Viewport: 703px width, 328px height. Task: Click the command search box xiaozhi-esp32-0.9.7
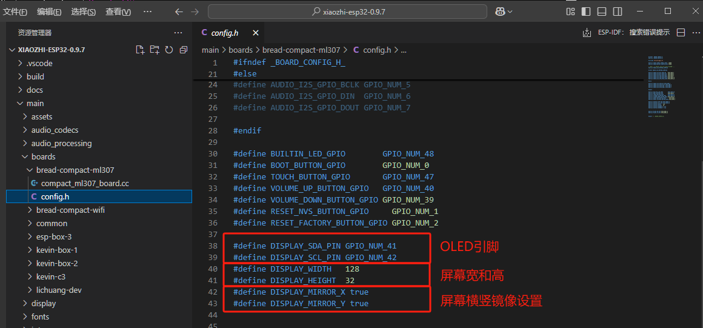tap(347, 12)
